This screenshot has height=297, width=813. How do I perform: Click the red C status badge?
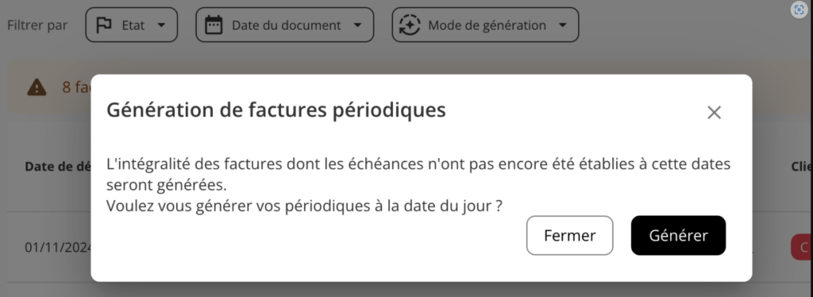point(802,247)
